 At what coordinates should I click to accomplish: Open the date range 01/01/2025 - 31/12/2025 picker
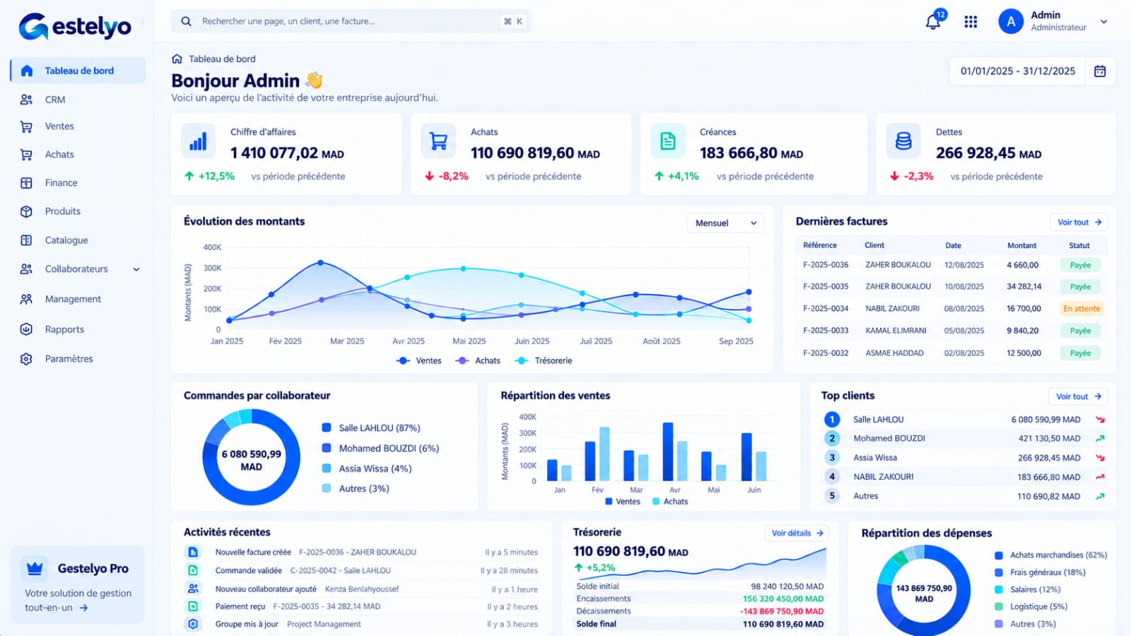point(1017,71)
